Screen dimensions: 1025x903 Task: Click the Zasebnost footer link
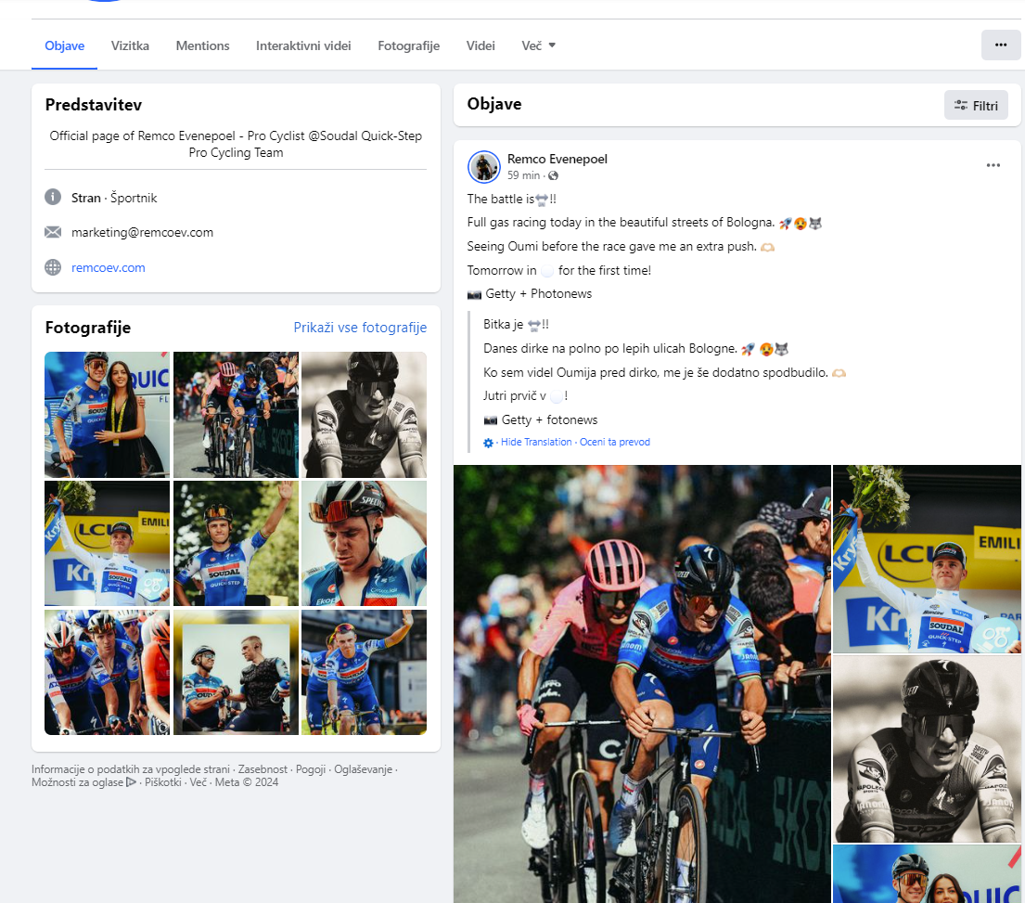click(263, 769)
